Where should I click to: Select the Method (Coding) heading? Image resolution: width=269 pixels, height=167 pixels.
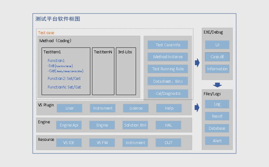pos(55,41)
